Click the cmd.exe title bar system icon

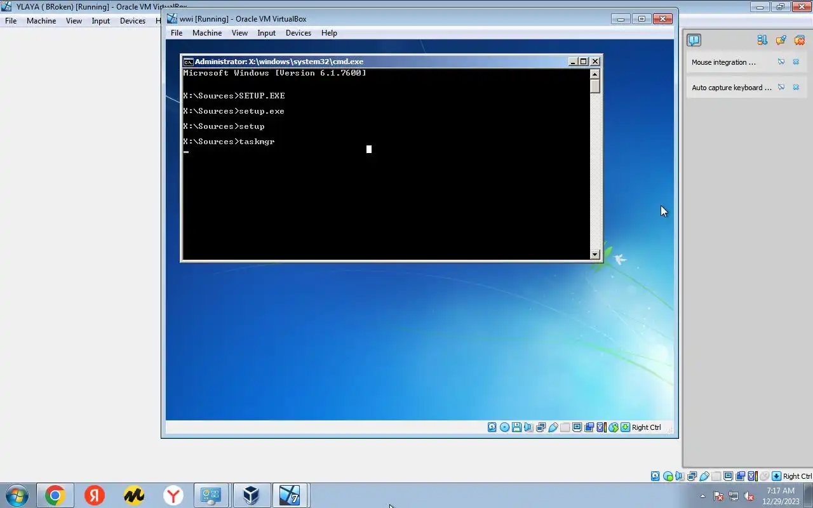tap(188, 62)
